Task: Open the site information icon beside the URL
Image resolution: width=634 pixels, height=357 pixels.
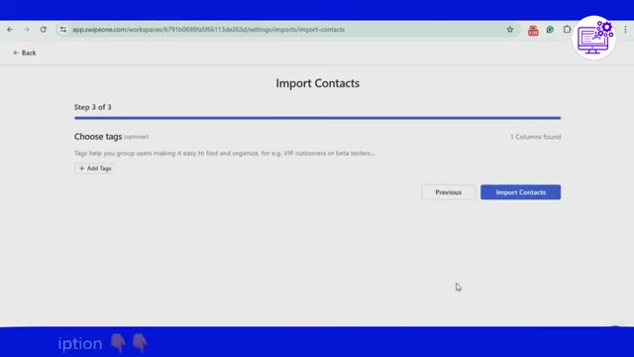Action: (63, 30)
